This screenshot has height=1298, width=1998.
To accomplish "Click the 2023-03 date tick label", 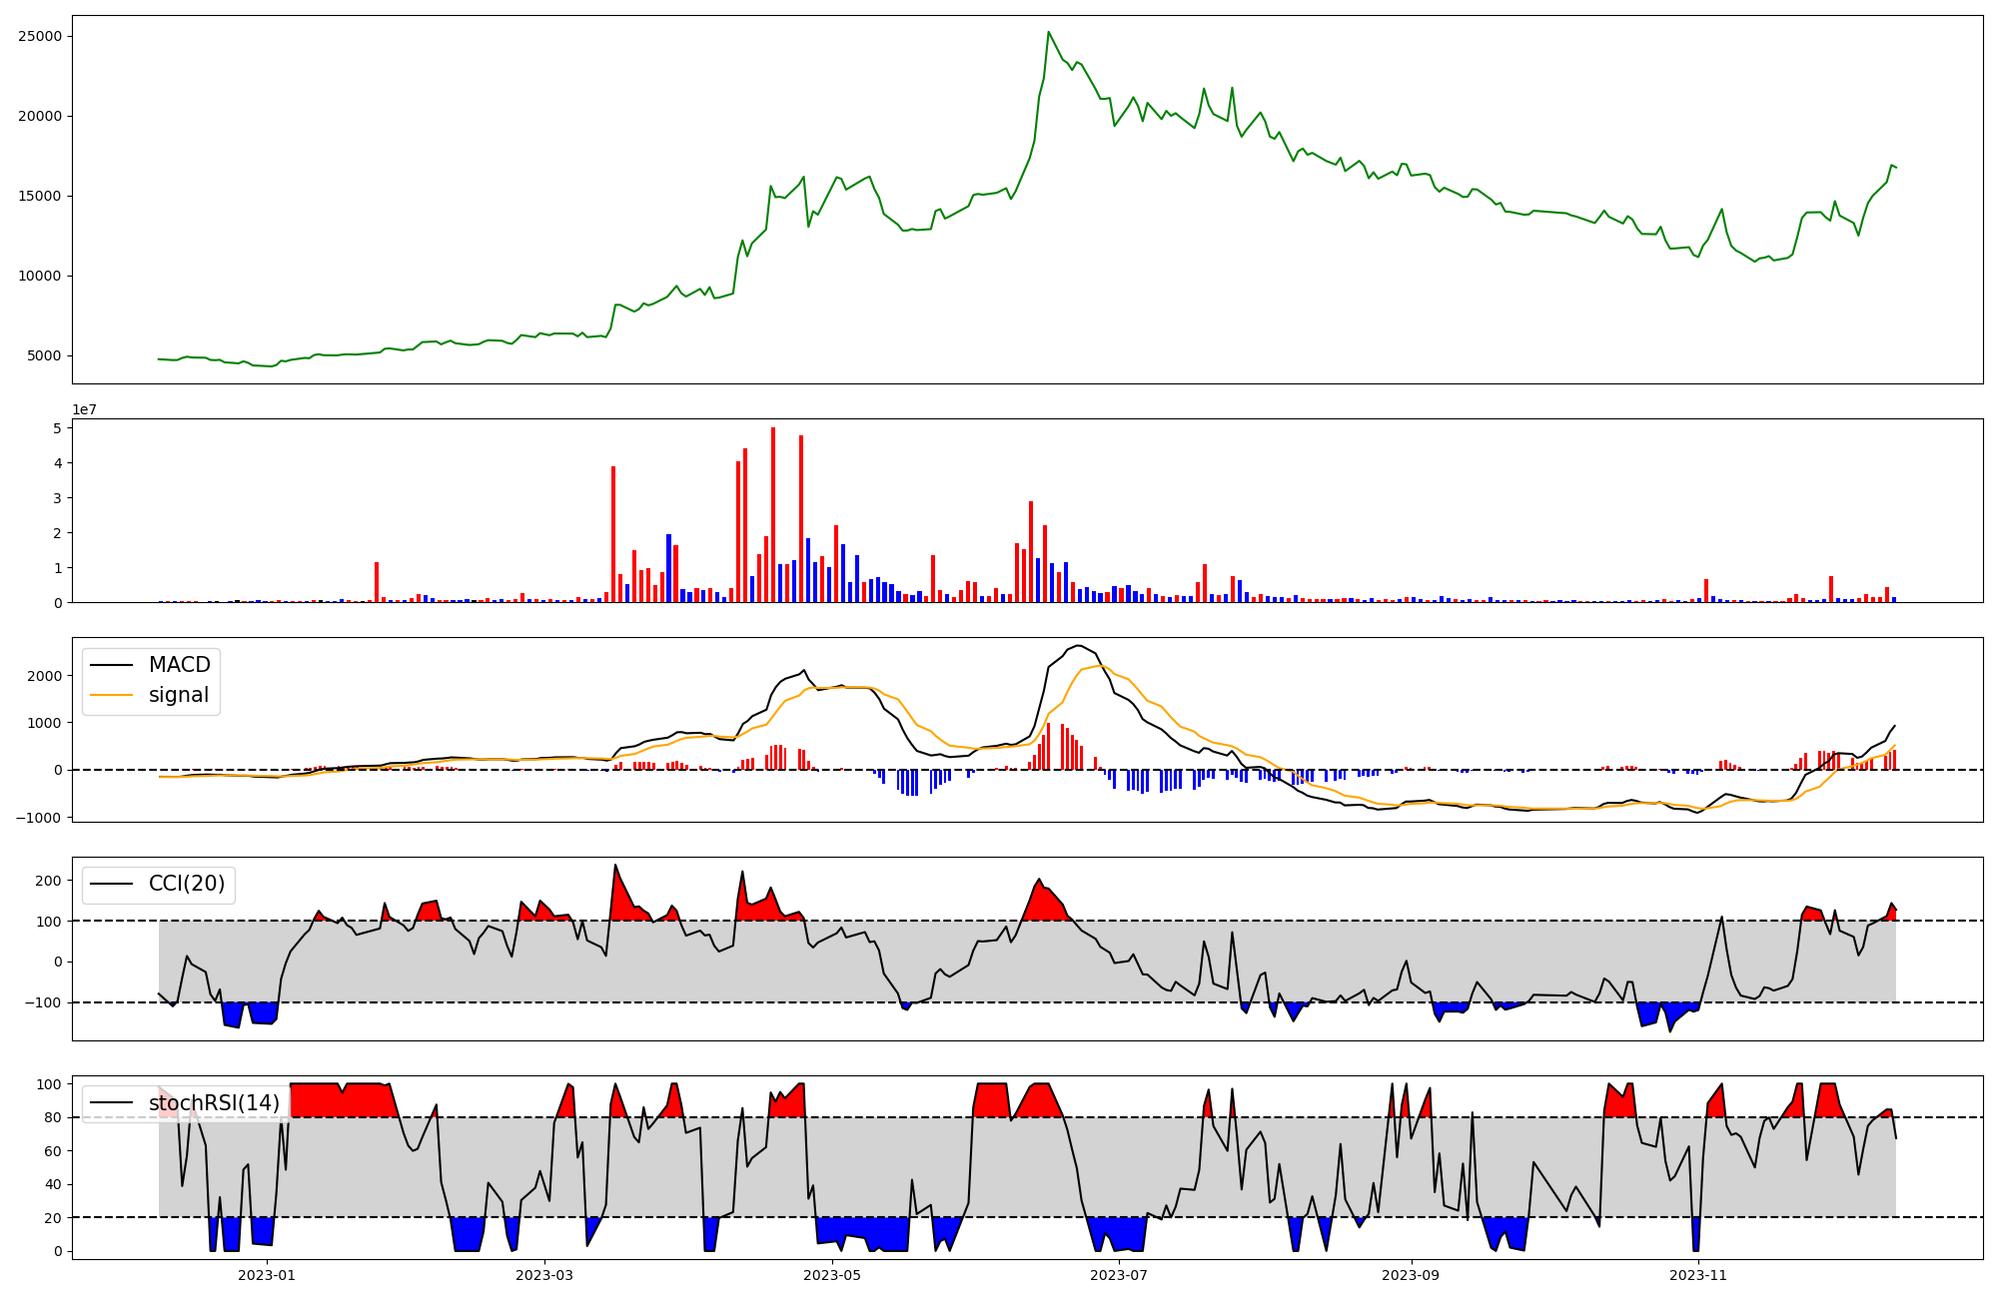I will click(544, 1275).
